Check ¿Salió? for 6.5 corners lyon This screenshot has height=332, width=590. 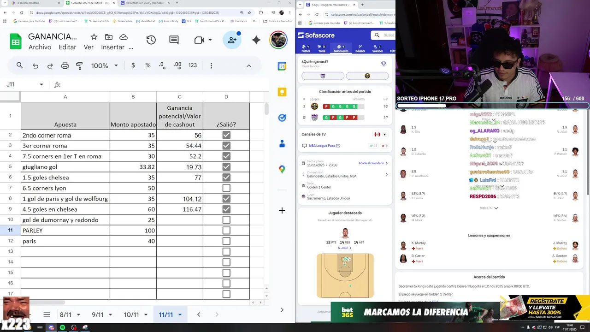pyautogui.click(x=226, y=188)
